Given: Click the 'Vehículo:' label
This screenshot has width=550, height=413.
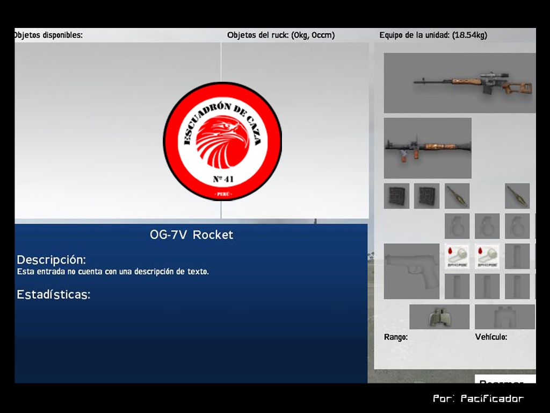Looking at the screenshot, I should click(x=491, y=337).
